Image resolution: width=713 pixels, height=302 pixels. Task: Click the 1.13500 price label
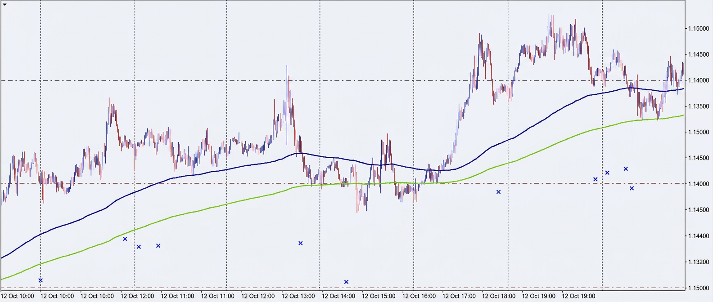click(x=699, y=107)
